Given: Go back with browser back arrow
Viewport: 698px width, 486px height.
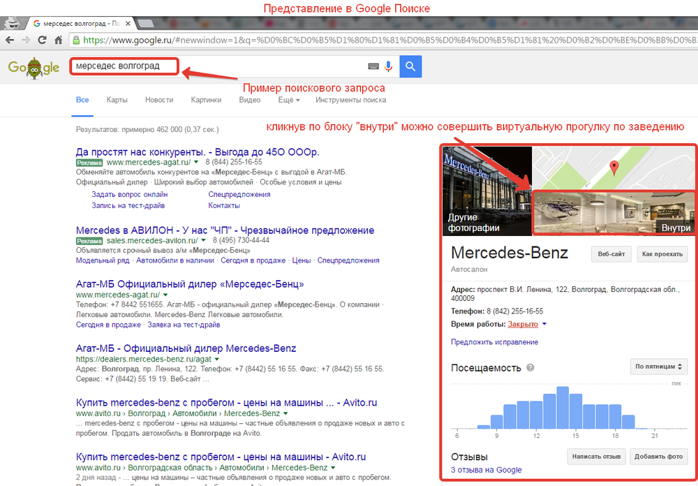Looking at the screenshot, I should click(x=8, y=40).
